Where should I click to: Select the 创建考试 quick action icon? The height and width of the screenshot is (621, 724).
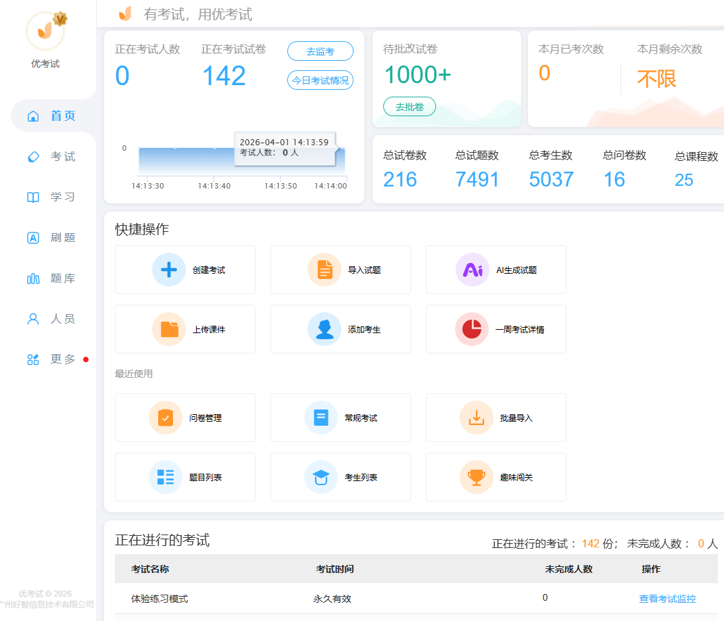tap(167, 269)
